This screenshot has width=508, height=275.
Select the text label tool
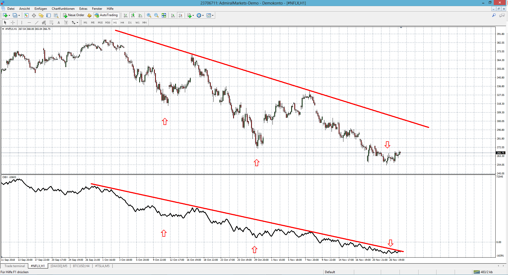click(59, 22)
